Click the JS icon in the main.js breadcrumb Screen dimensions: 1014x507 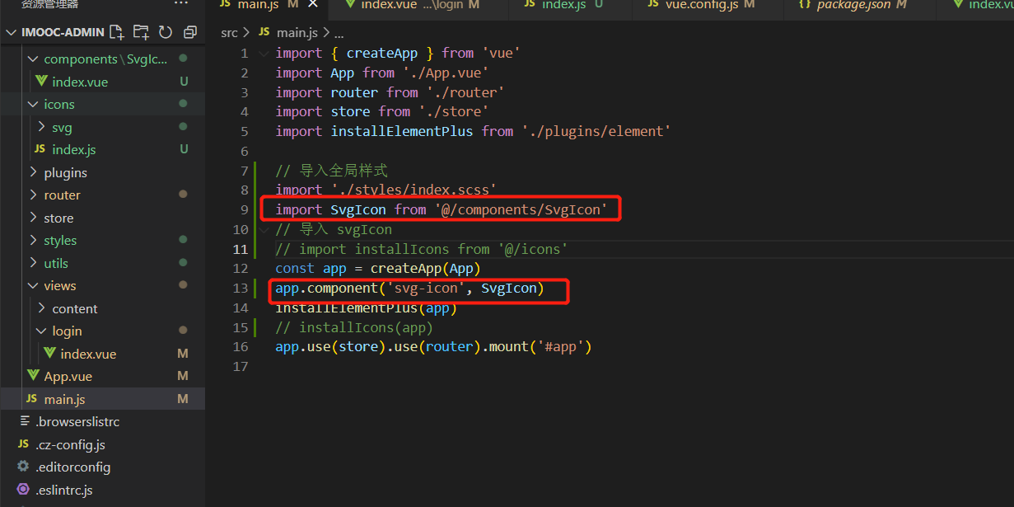264,32
